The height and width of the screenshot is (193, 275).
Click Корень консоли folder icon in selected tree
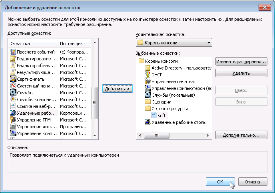coord(141,61)
